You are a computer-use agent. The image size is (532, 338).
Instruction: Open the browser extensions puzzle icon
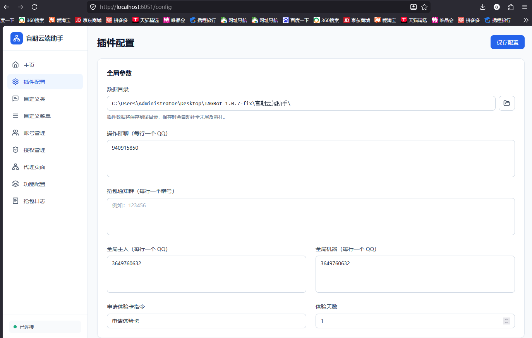click(511, 7)
